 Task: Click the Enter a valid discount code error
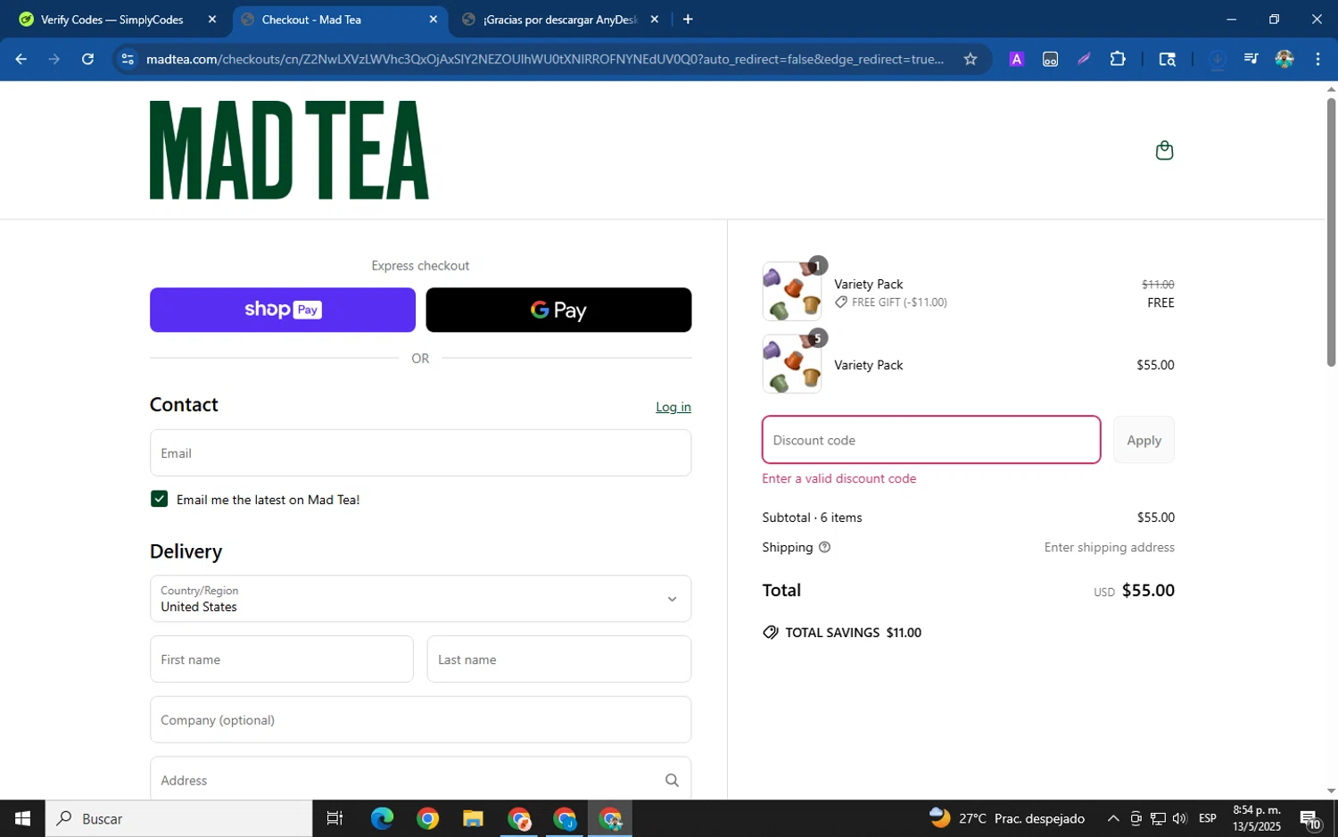pyautogui.click(x=839, y=478)
